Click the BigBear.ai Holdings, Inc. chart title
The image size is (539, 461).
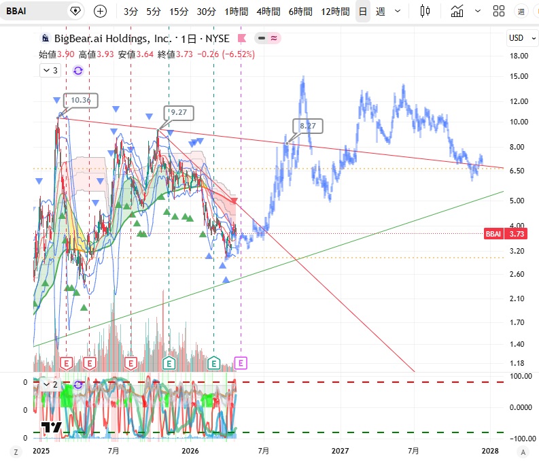pyautogui.click(x=112, y=39)
